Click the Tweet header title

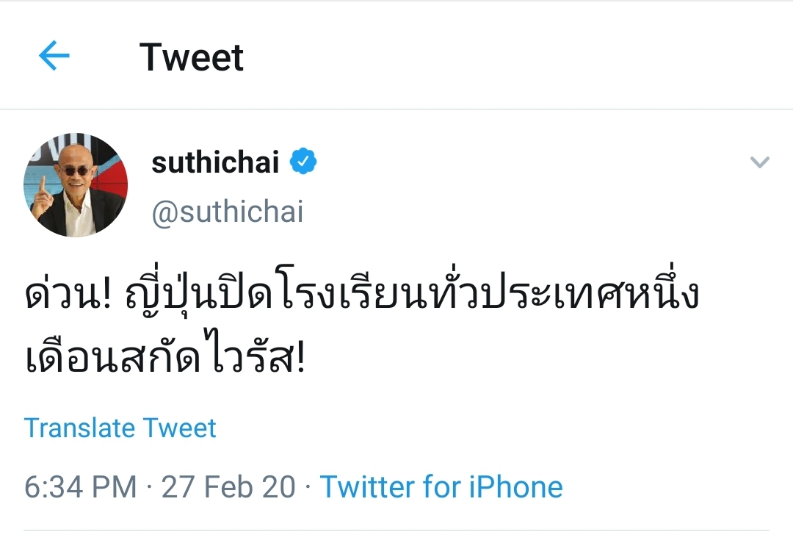click(x=192, y=57)
